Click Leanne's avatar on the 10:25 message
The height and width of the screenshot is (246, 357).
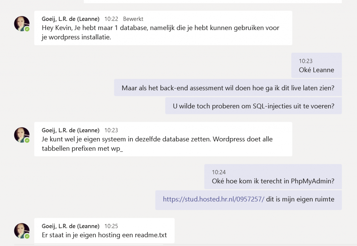click(22, 231)
